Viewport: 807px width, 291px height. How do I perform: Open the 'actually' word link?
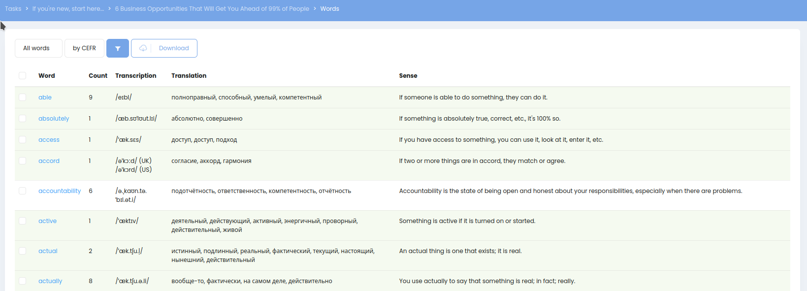(x=50, y=281)
